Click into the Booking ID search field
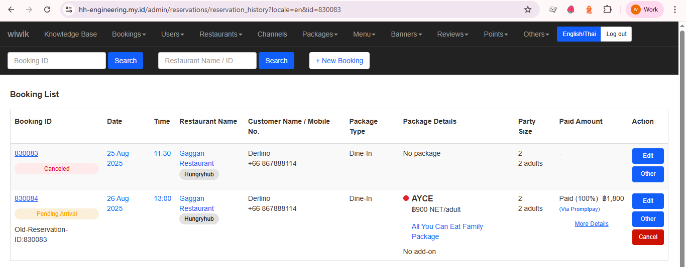686x267 pixels. click(x=56, y=61)
